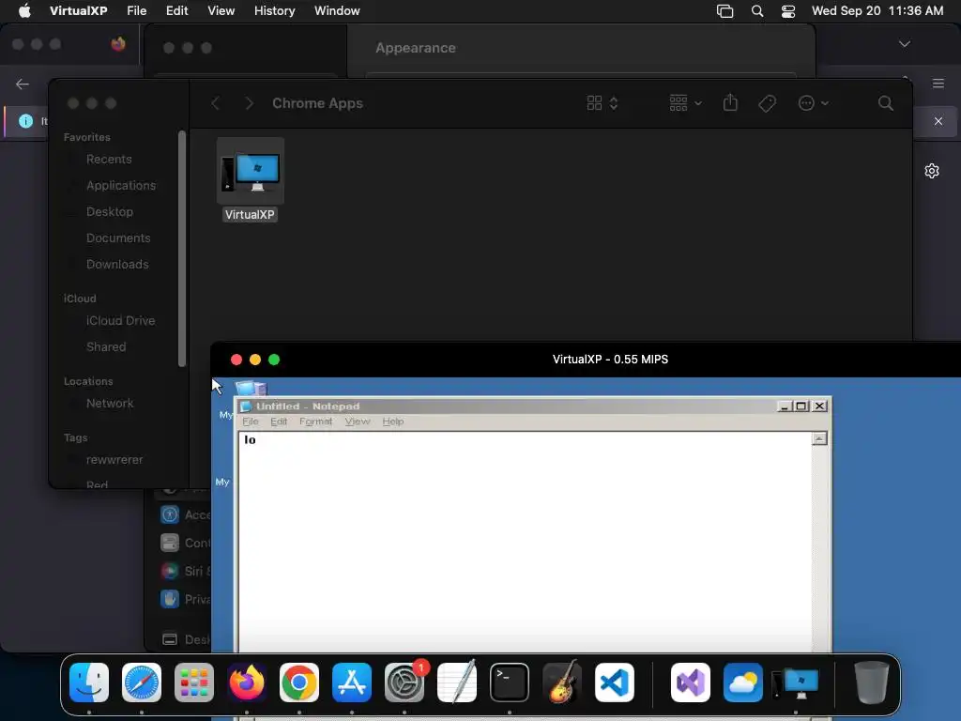Image resolution: width=961 pixels, height=721 pixels.
Task: Click the green zoom button on VirtualXP
Action: [x=274, y=360]
